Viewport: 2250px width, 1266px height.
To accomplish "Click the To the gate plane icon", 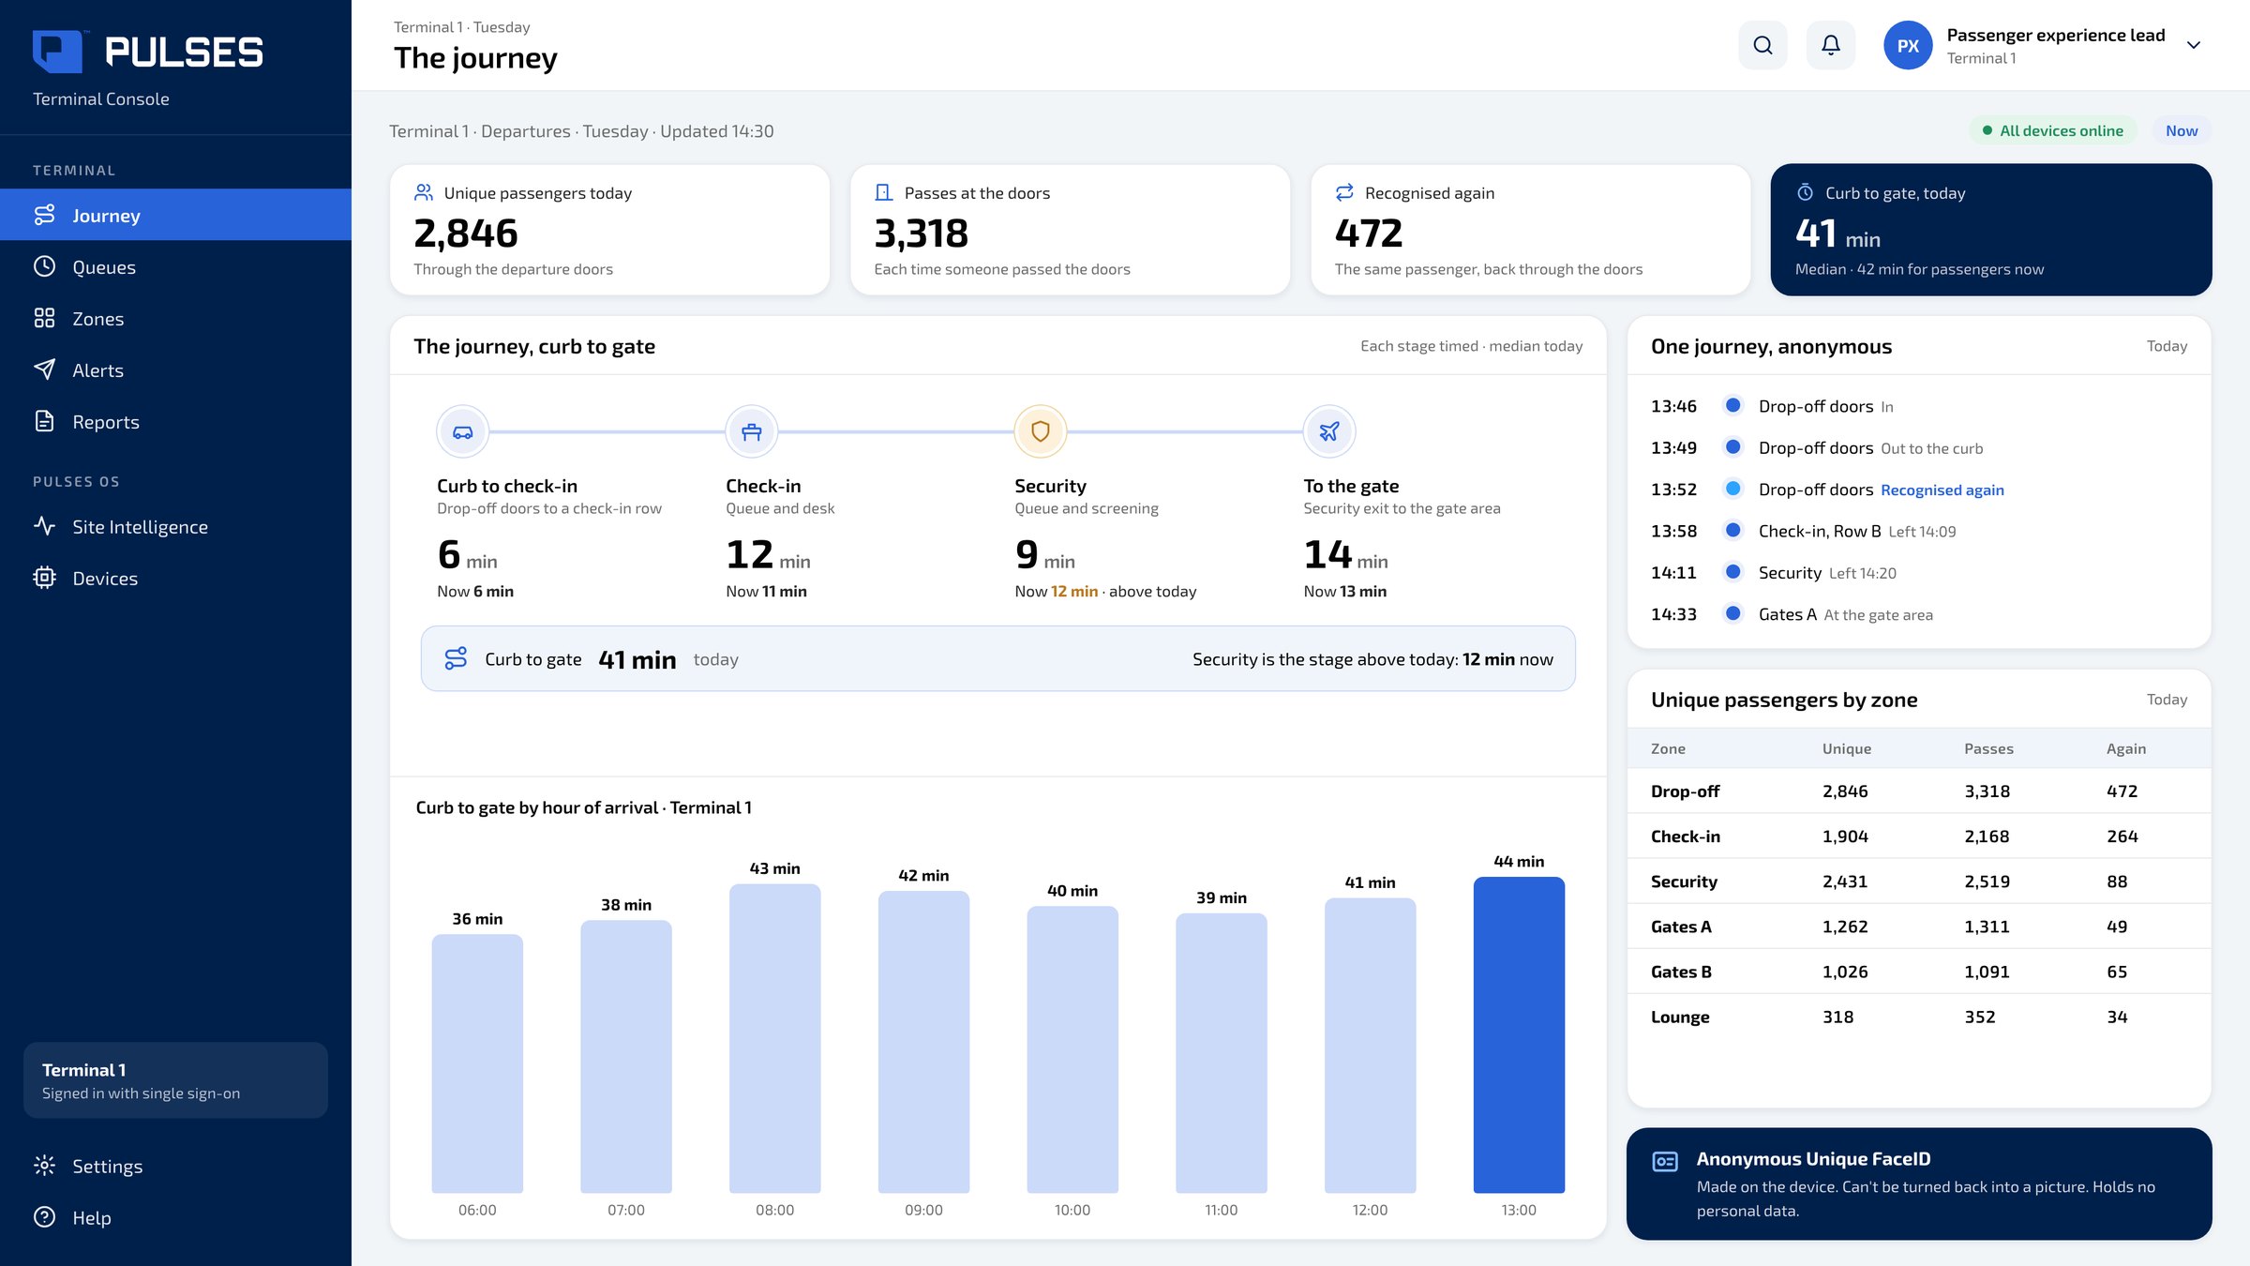I will point(1329,431).
